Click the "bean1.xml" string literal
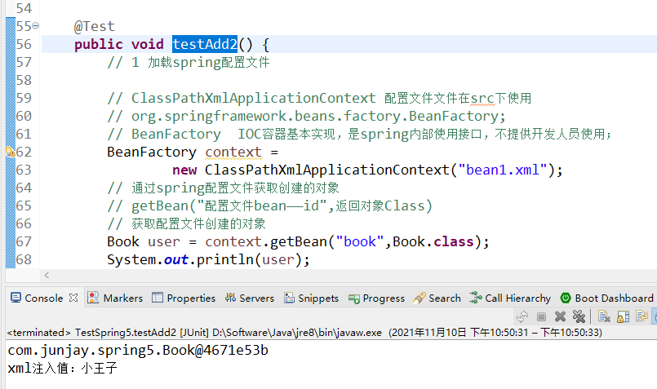Image resolution: width=657 pixels, height=389 pixels. pyautogui.click(x=503, y=170)
